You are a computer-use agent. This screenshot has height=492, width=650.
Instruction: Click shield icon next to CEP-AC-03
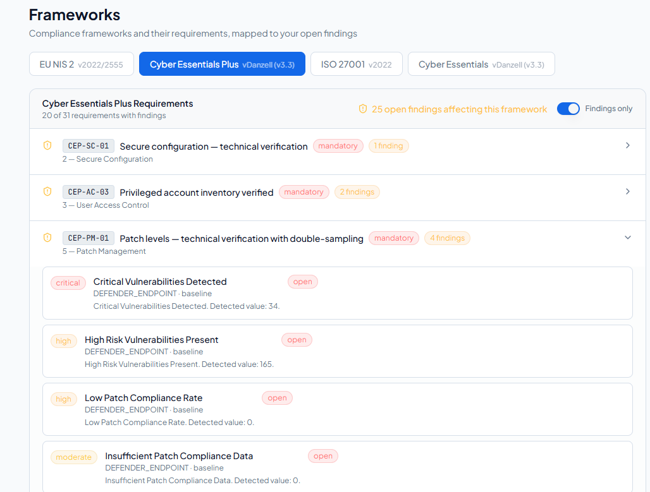click(47, 191)
